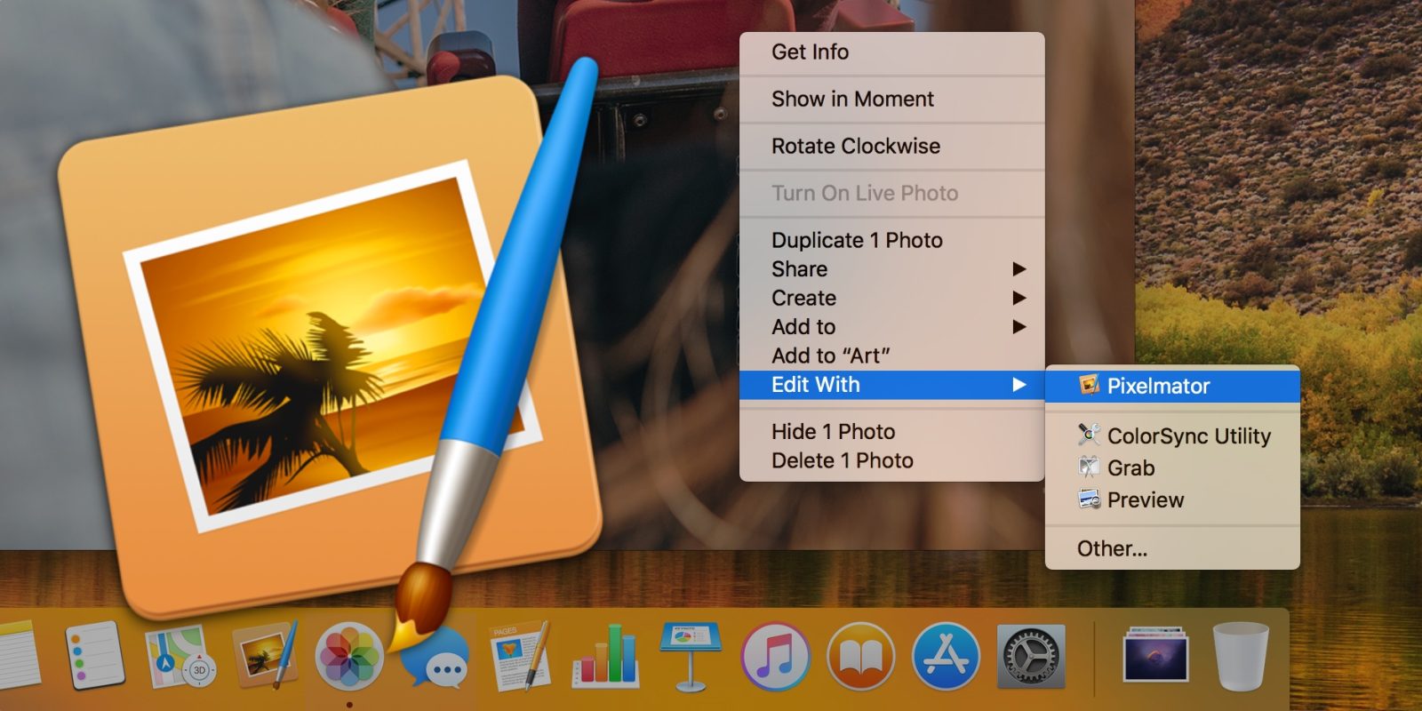Launch the App Store from the Dock
Viewport: 1422px width, 711px height.
point(947,657)
